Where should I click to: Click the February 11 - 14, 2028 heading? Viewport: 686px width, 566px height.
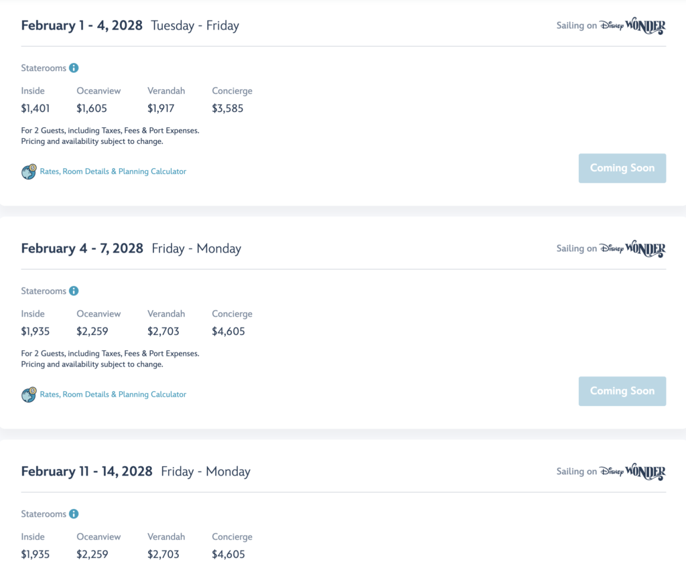pyautogui.click(x=86, y=472)
